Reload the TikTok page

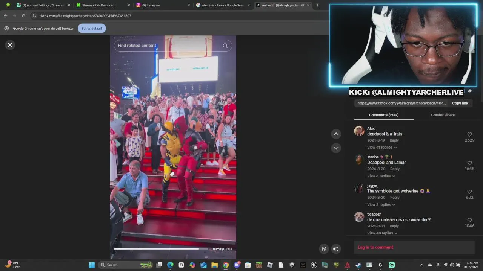[x=23, y=16]
